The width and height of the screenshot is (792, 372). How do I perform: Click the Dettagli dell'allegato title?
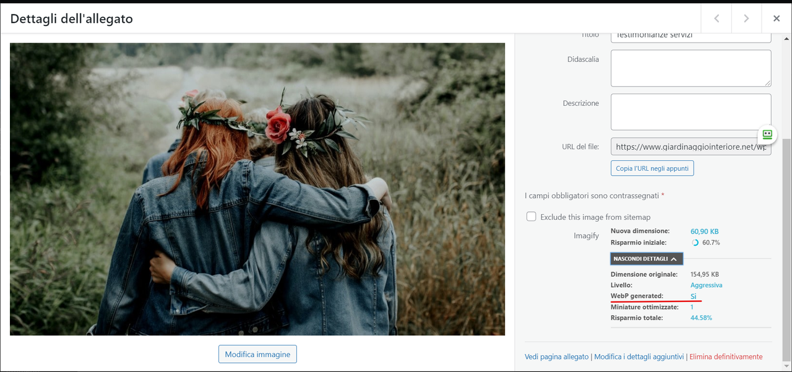click(x=72, y=19)
